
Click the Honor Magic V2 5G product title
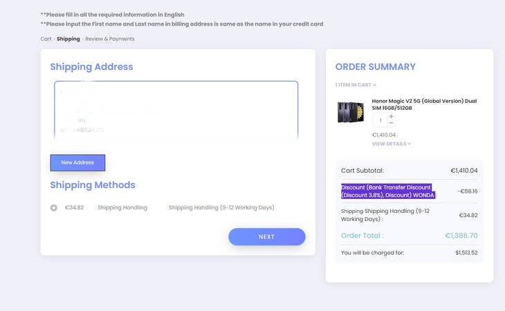[x=424, y=104]
